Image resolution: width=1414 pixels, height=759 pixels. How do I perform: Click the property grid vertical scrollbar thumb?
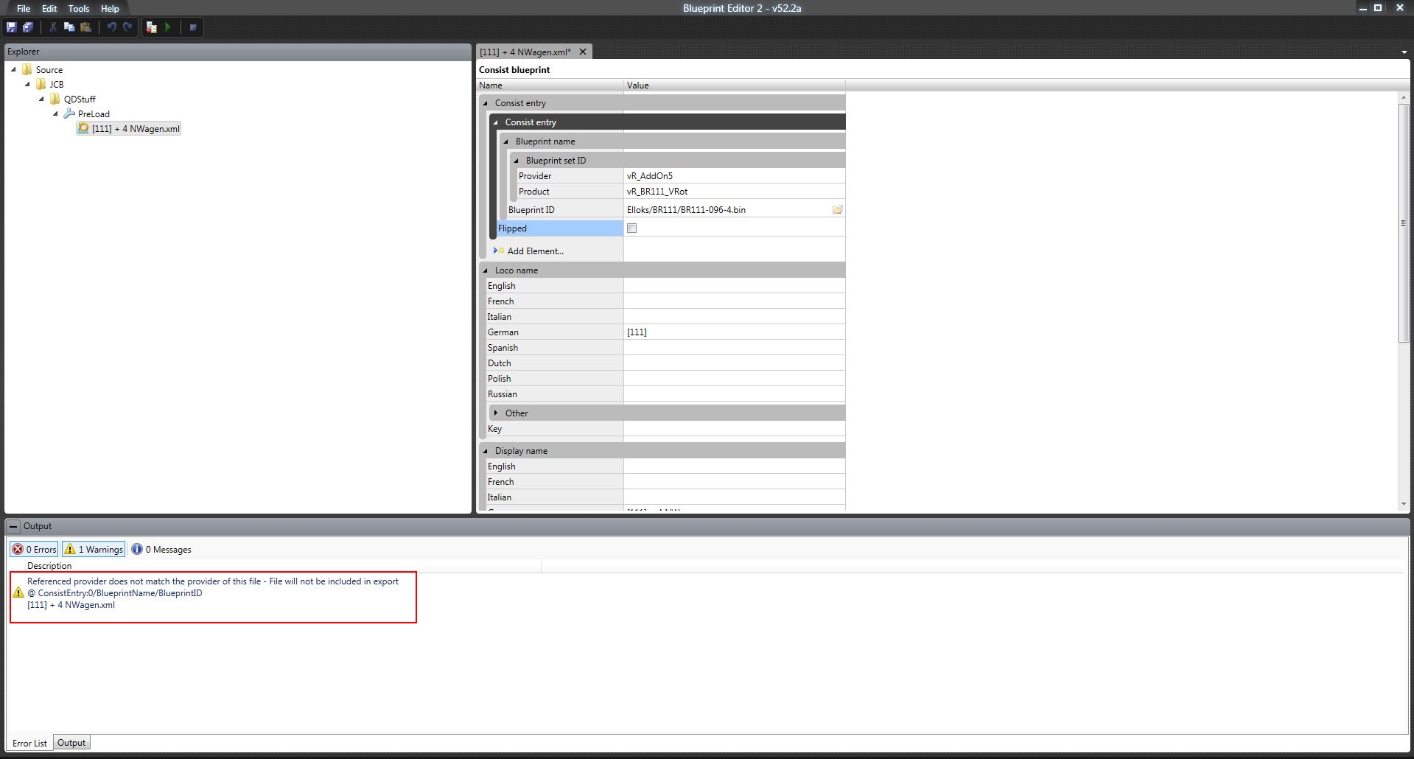pos(1404,223)
